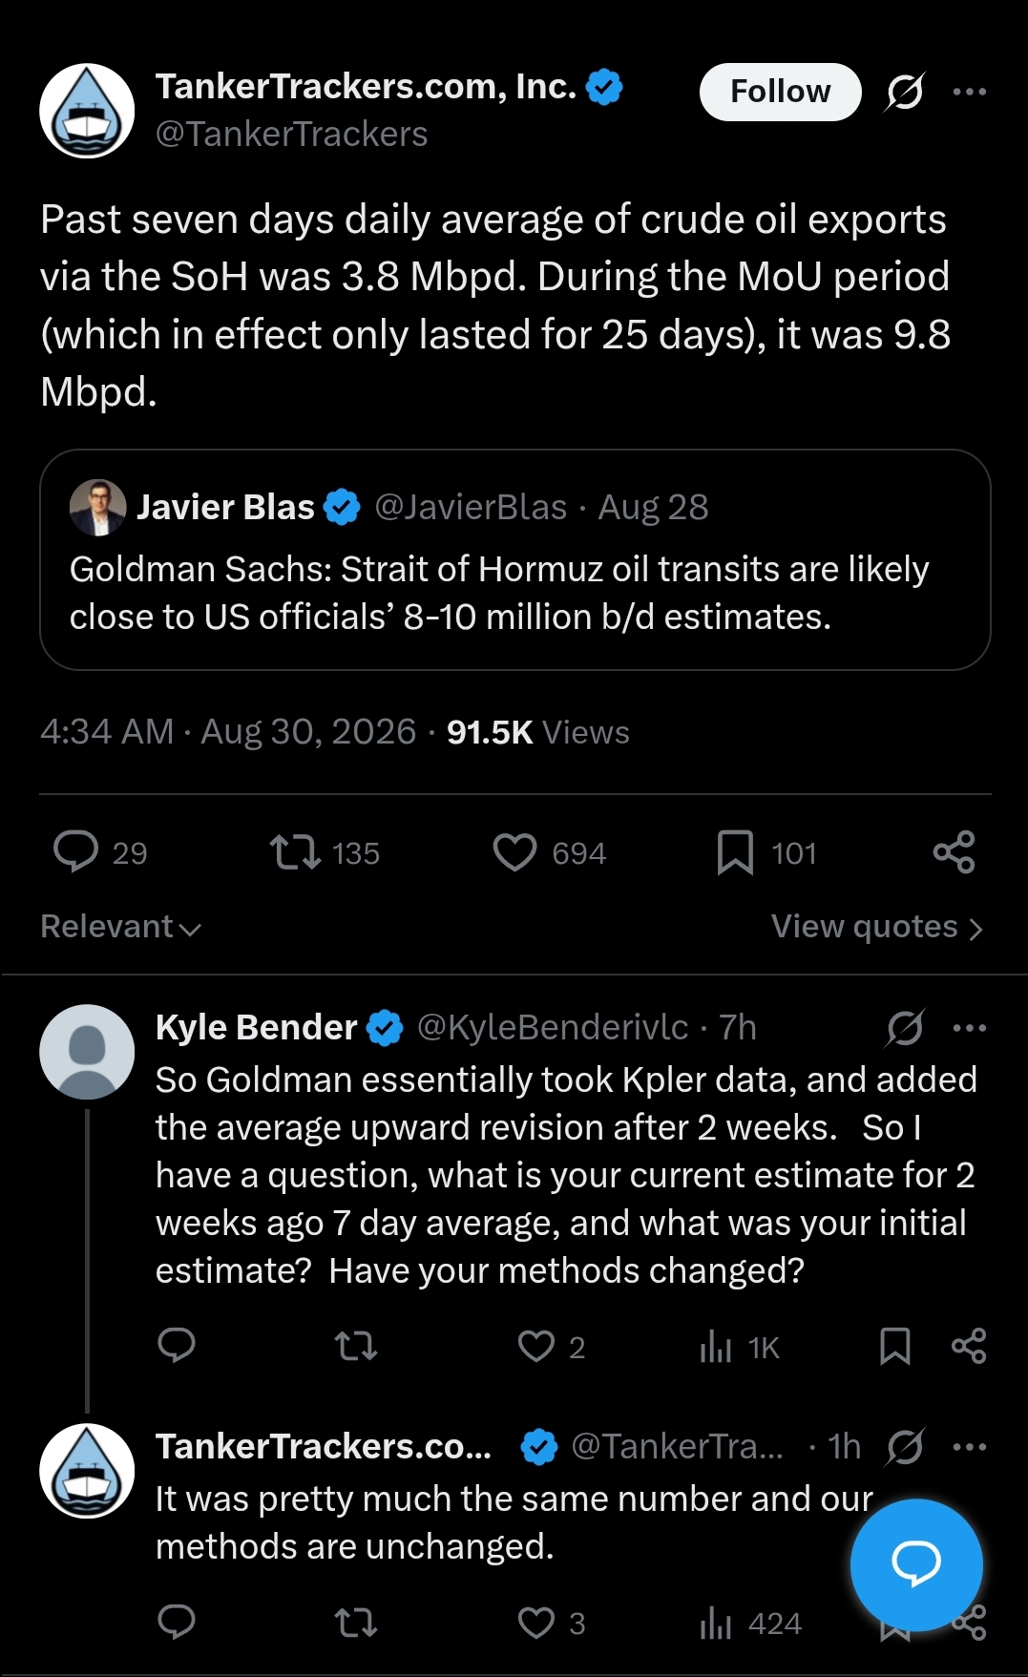Follow the TankerTrackers account
Screen dimensions: 1028x1677
780,92
